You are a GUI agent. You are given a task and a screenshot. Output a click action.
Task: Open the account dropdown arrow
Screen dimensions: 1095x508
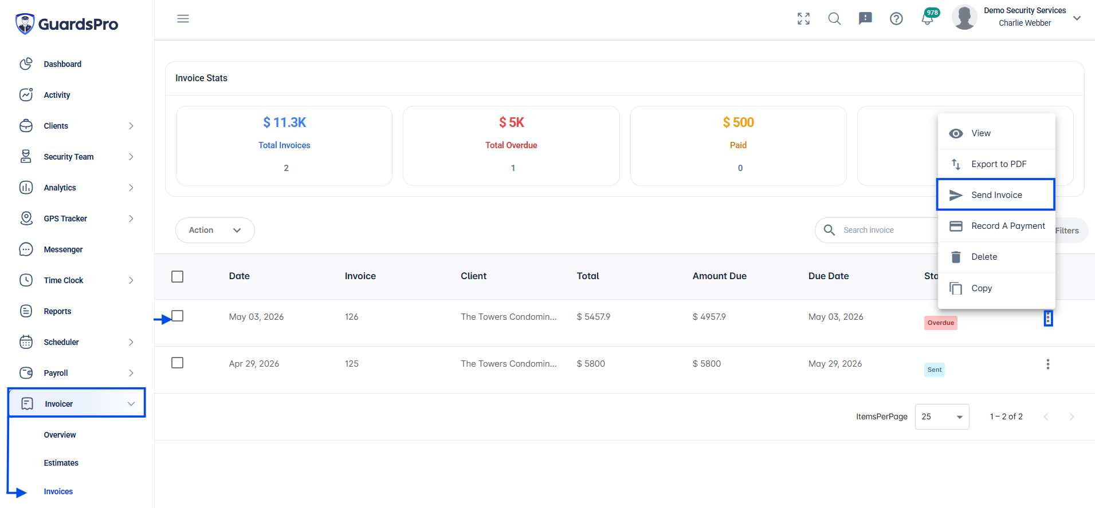[x=1077, y=18]
